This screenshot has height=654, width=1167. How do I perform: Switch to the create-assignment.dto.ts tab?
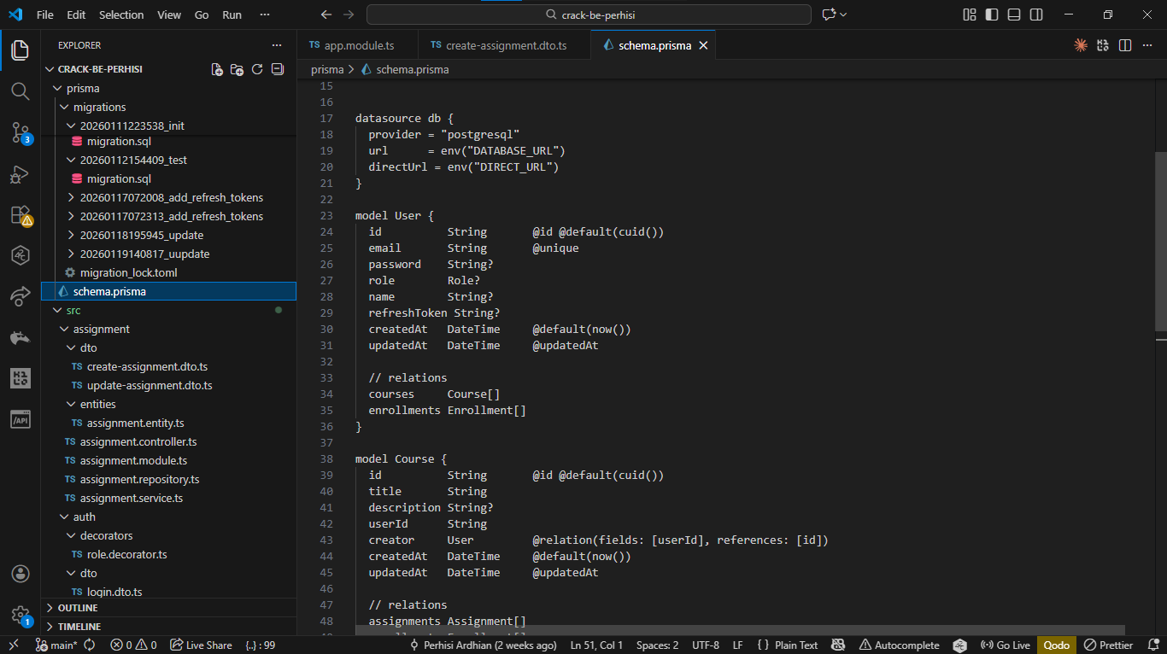coord(504,44)
